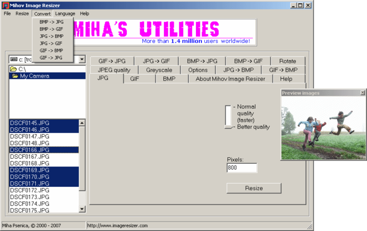Select file DSCF0169.JPG
This screenshot has width=367, height=231.
pyautogui.click(x=44, y=170)
